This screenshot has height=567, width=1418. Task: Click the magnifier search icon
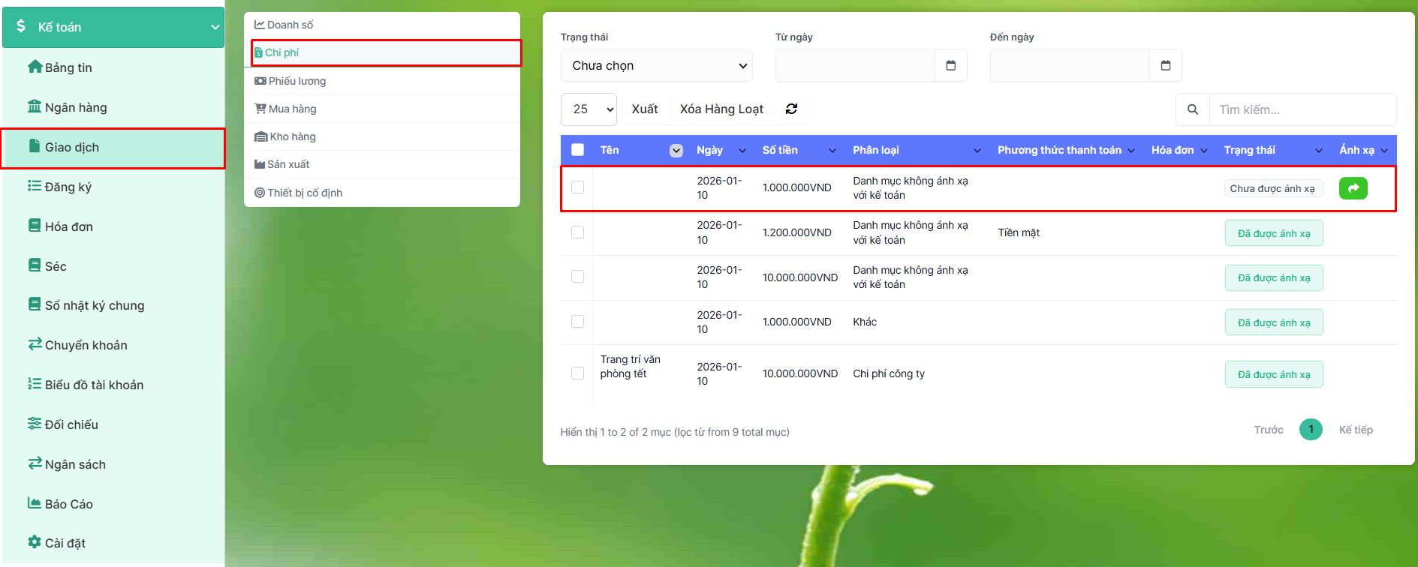pos(1192,109)
